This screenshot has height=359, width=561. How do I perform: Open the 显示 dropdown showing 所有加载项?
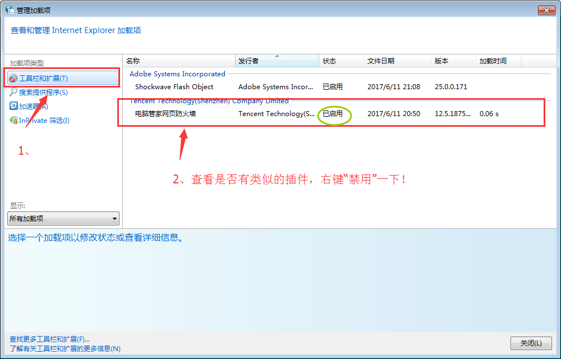[63, 218]
